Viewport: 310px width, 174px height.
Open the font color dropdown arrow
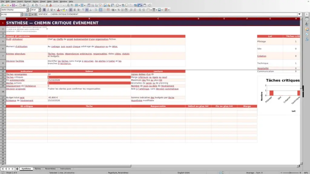point(61,10)
